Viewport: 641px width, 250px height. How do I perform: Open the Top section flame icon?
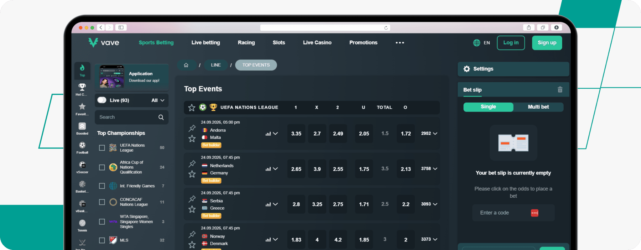82,68
